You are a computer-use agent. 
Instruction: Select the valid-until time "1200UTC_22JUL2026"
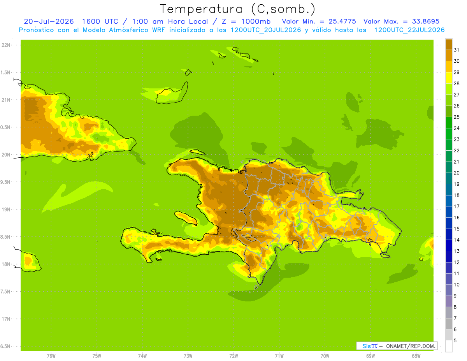[409, 30]
